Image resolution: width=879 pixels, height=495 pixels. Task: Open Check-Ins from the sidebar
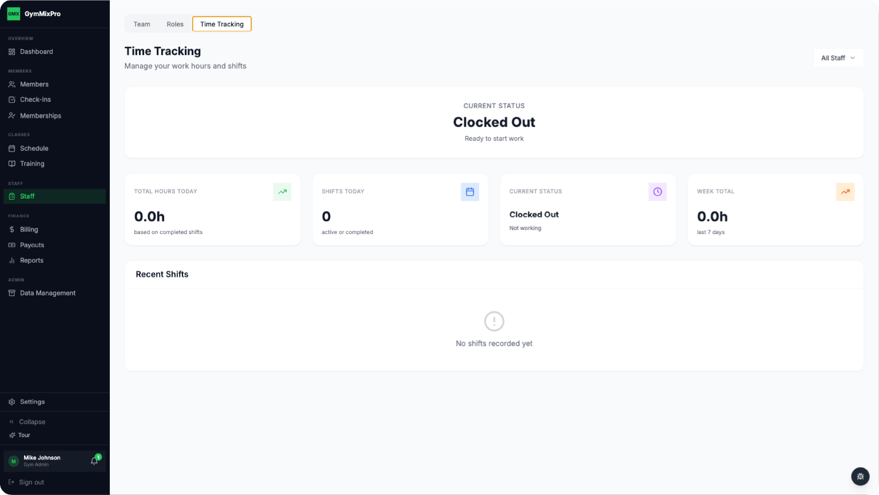(x=35, y=99)
